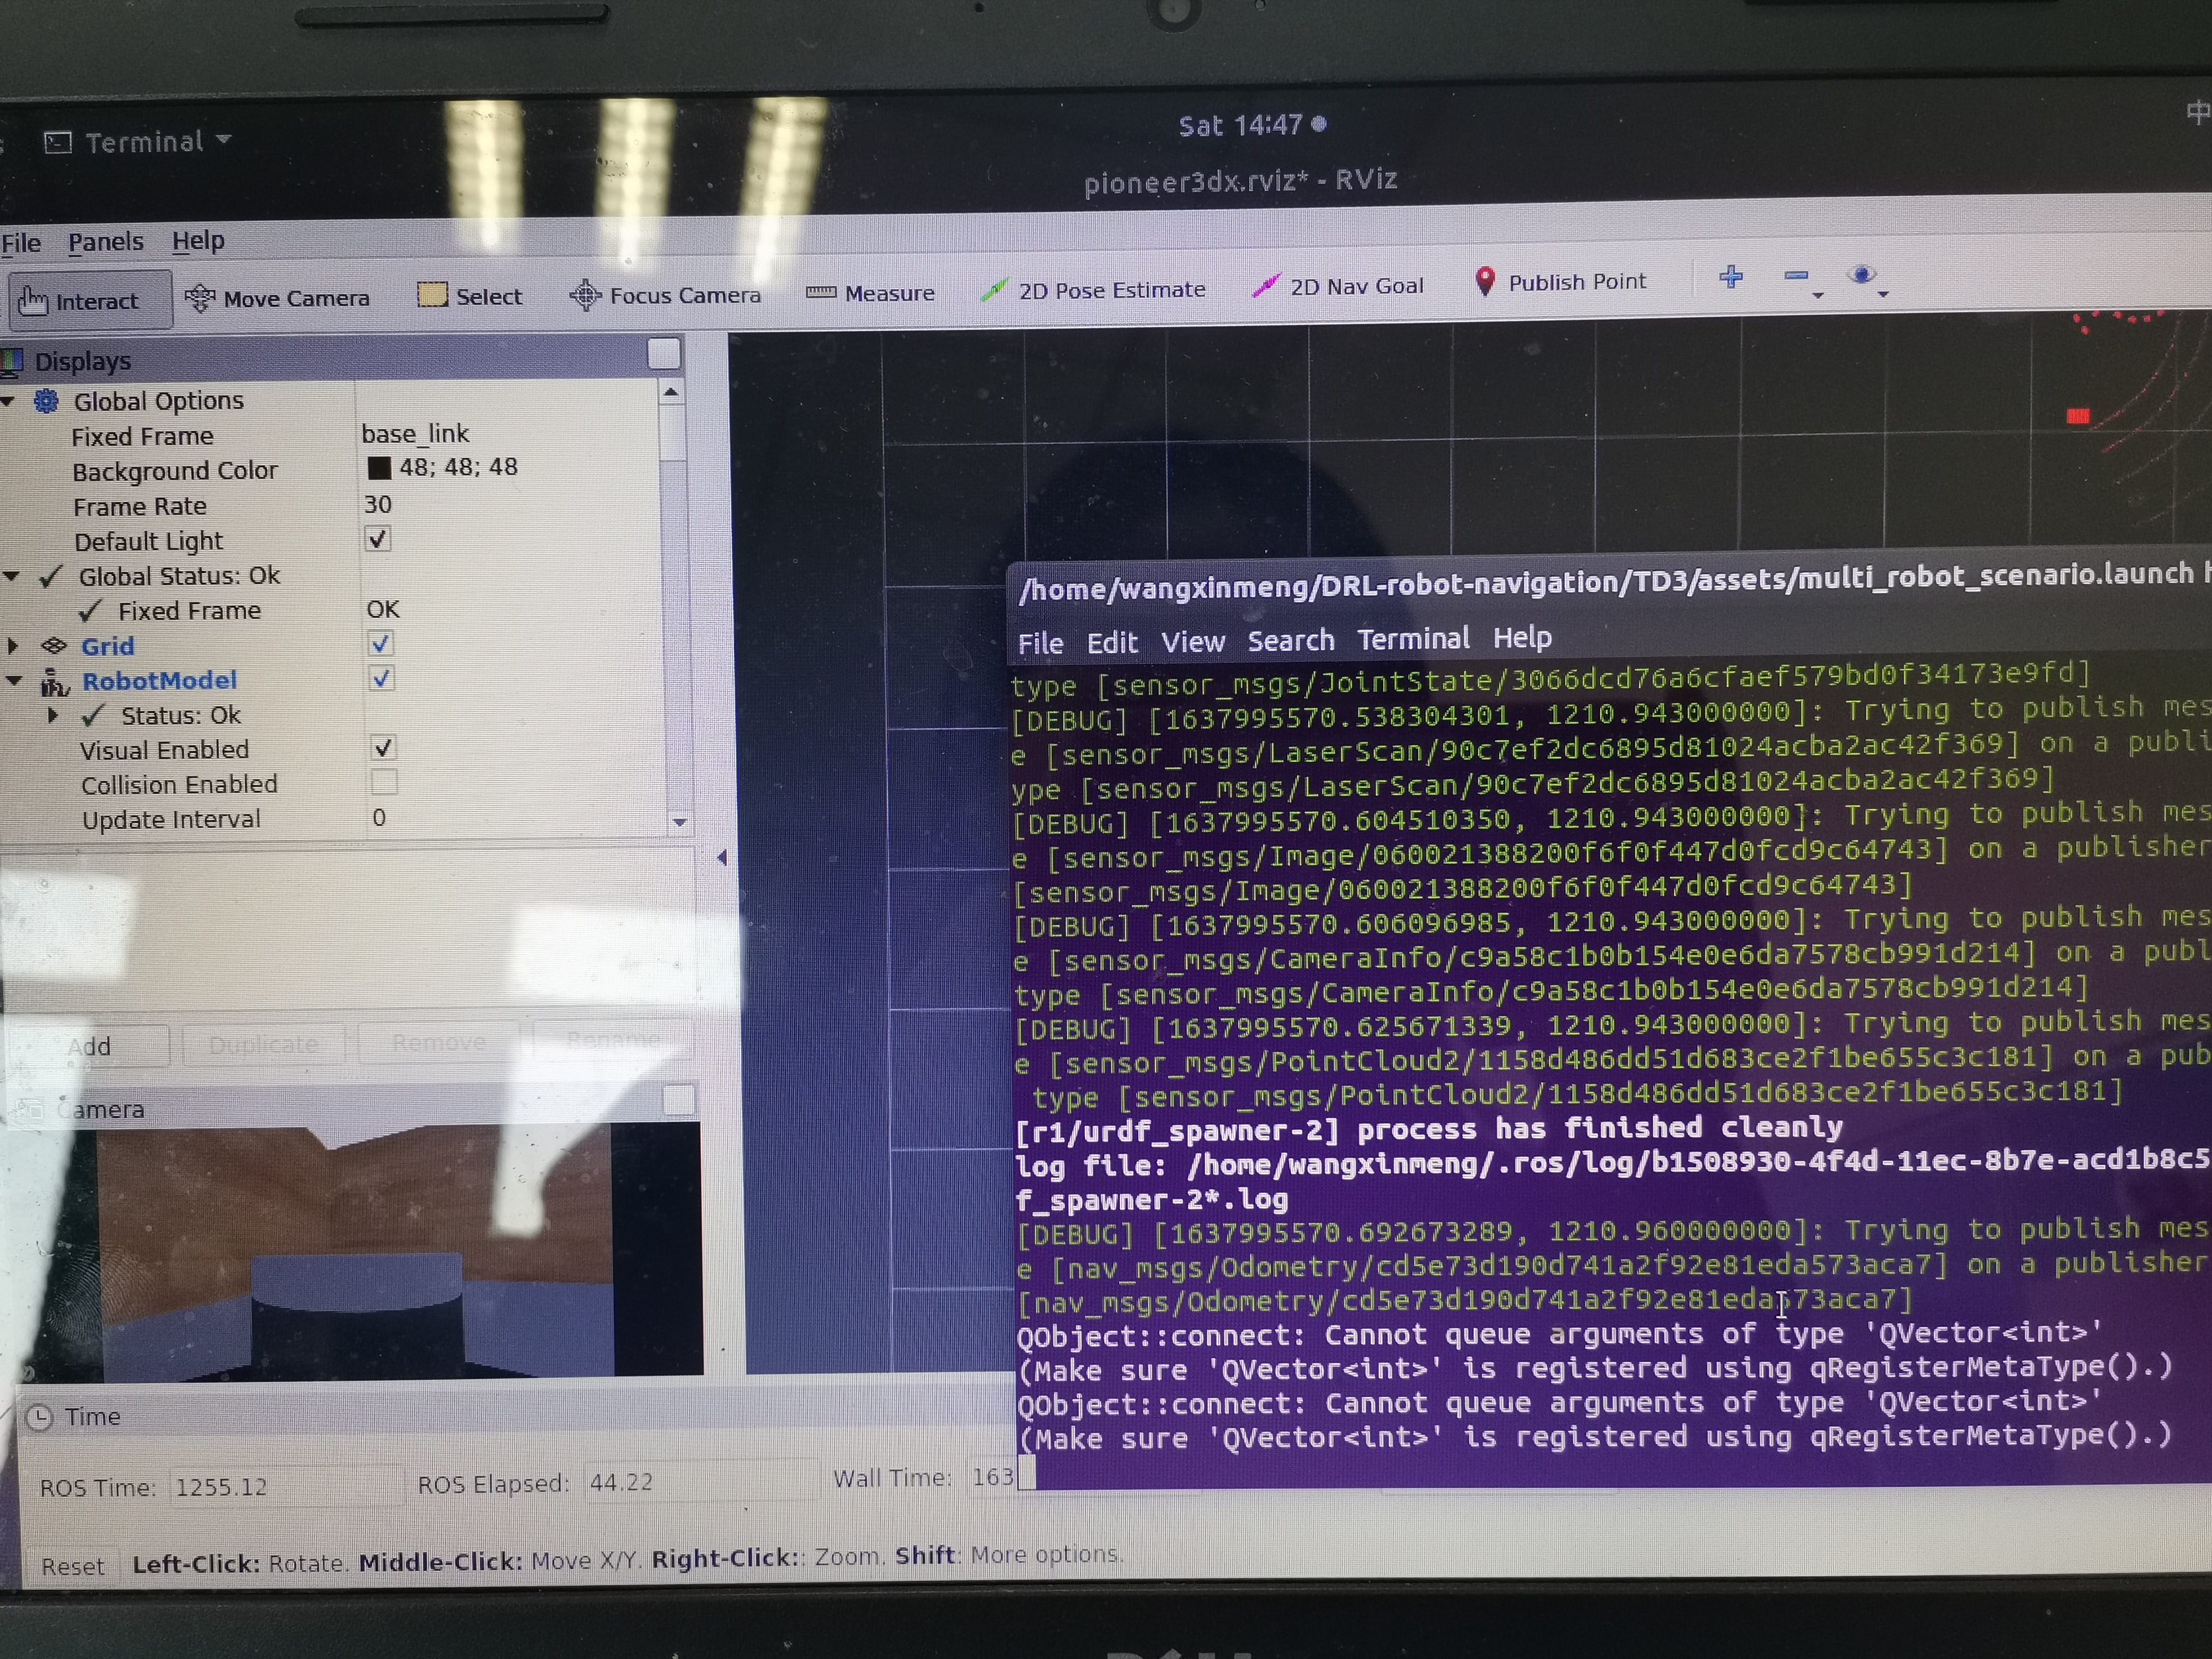Image resolution: width=2212 pixels, height=1659 pixels.
Task: Activate the Move Camera tool
Action: (278, 298)
